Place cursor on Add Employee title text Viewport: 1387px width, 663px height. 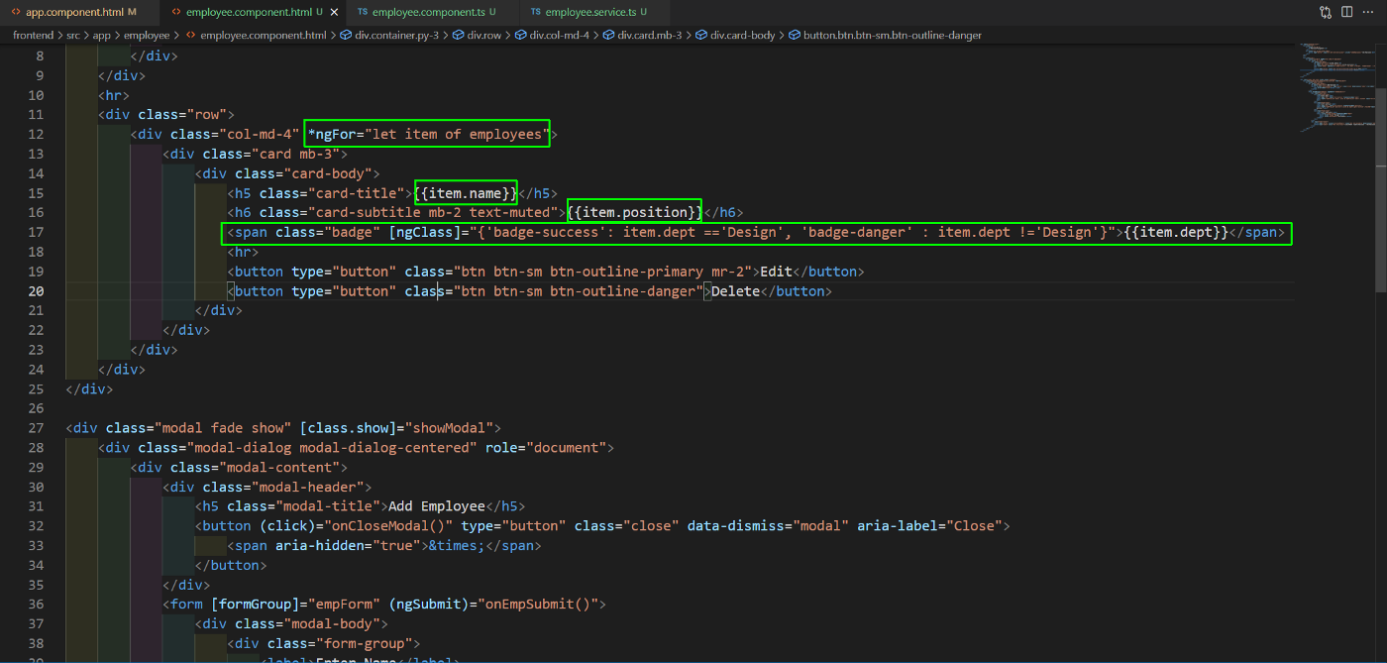coord(437,505)
